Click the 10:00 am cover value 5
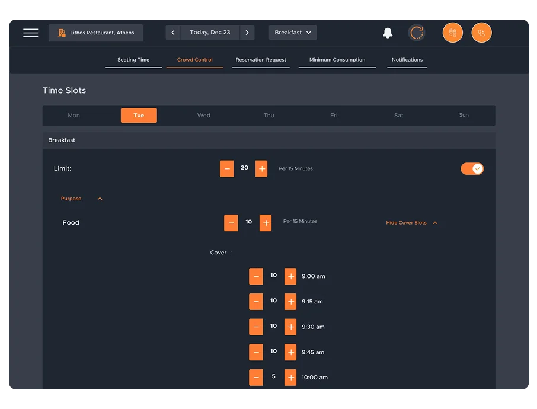 click(x=273, y=376)
